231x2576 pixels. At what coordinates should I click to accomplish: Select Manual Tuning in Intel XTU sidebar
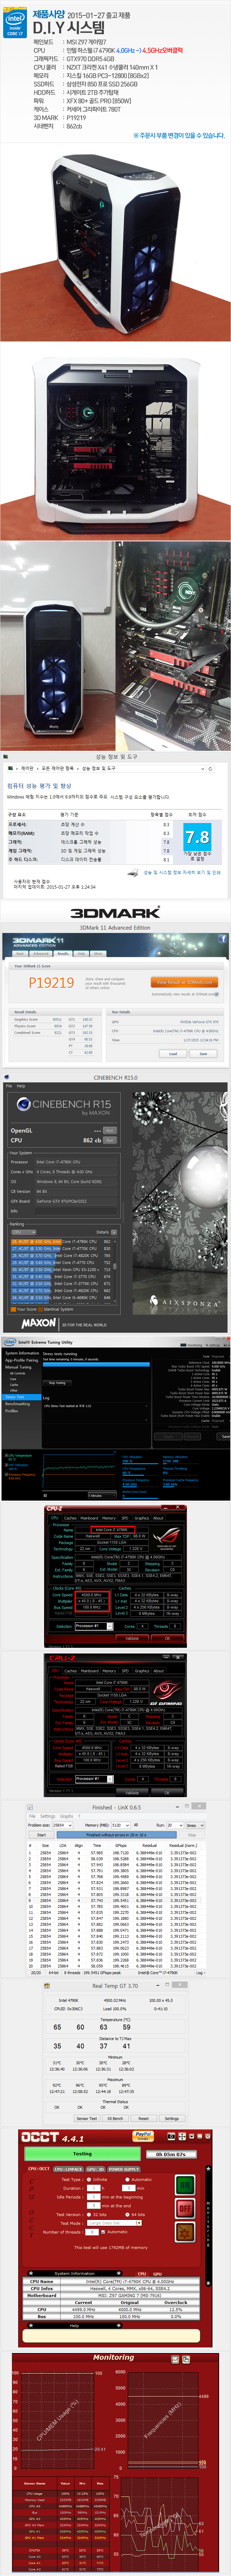(18, 1367)
